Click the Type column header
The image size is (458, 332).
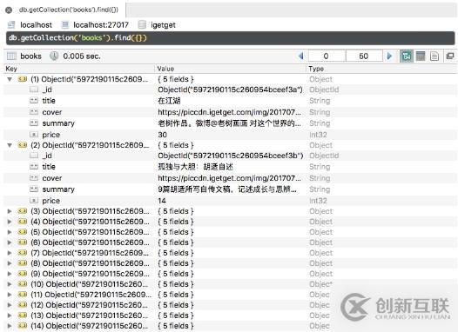[316, 69]
